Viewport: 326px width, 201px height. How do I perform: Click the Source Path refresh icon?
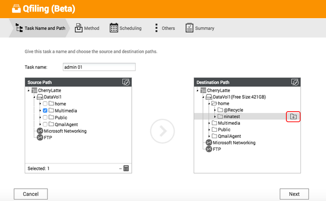[x=126, y=82]
